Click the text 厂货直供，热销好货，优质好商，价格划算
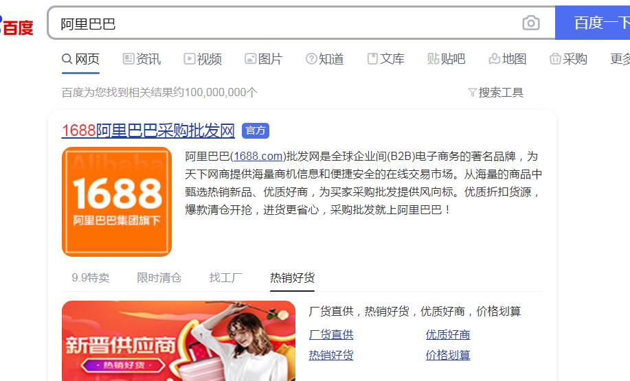 tap(415, 312)
